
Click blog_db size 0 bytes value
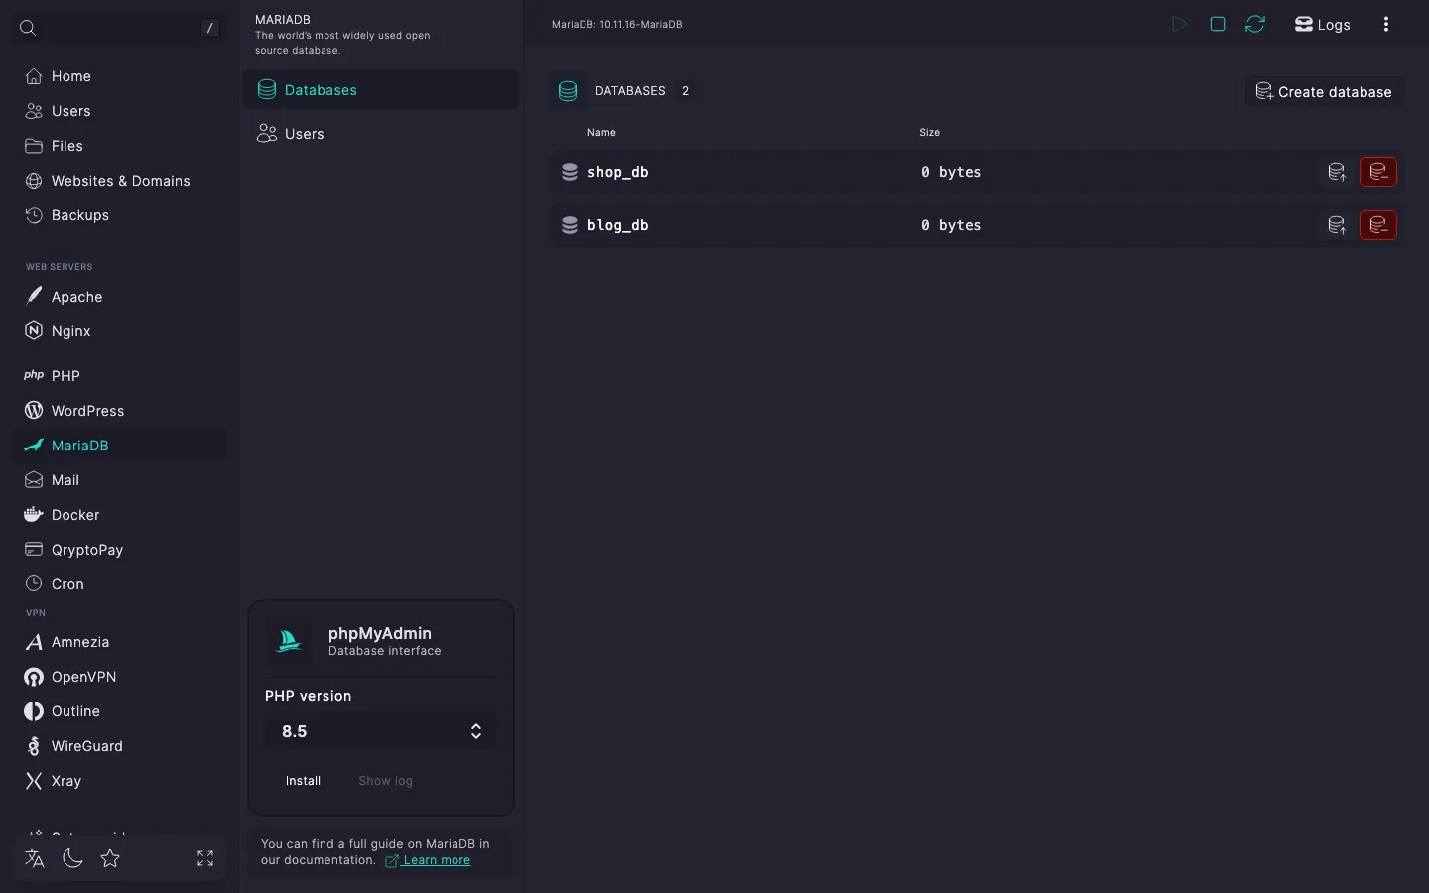click(x=951, y=225)
